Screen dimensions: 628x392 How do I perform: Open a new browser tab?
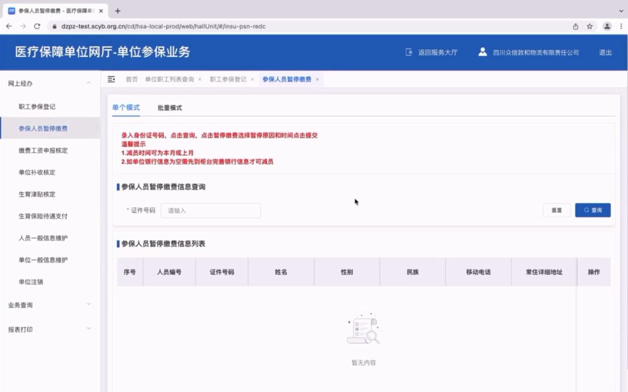[117, 11]
